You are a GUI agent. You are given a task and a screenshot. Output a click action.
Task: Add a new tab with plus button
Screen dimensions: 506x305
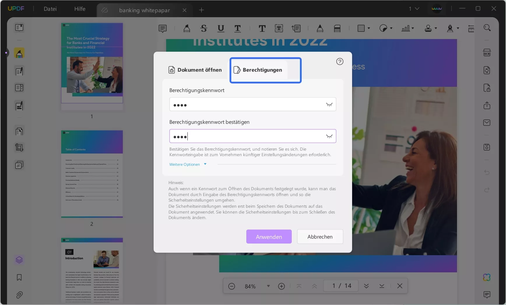click(201, 10)
